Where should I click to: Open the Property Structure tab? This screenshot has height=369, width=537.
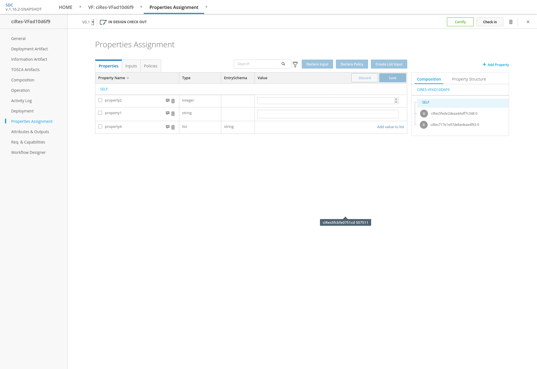469,79
